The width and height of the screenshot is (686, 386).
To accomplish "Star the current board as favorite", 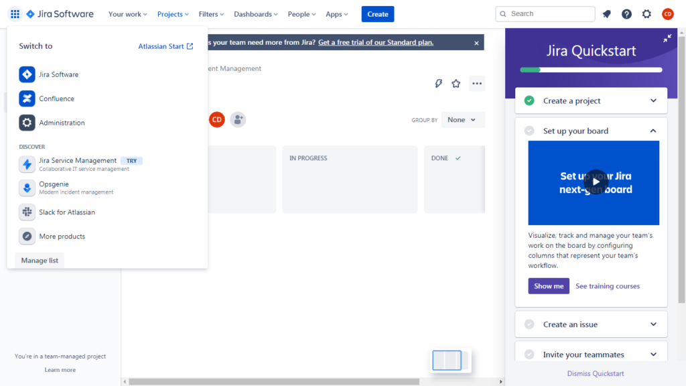I will point(456,83).
